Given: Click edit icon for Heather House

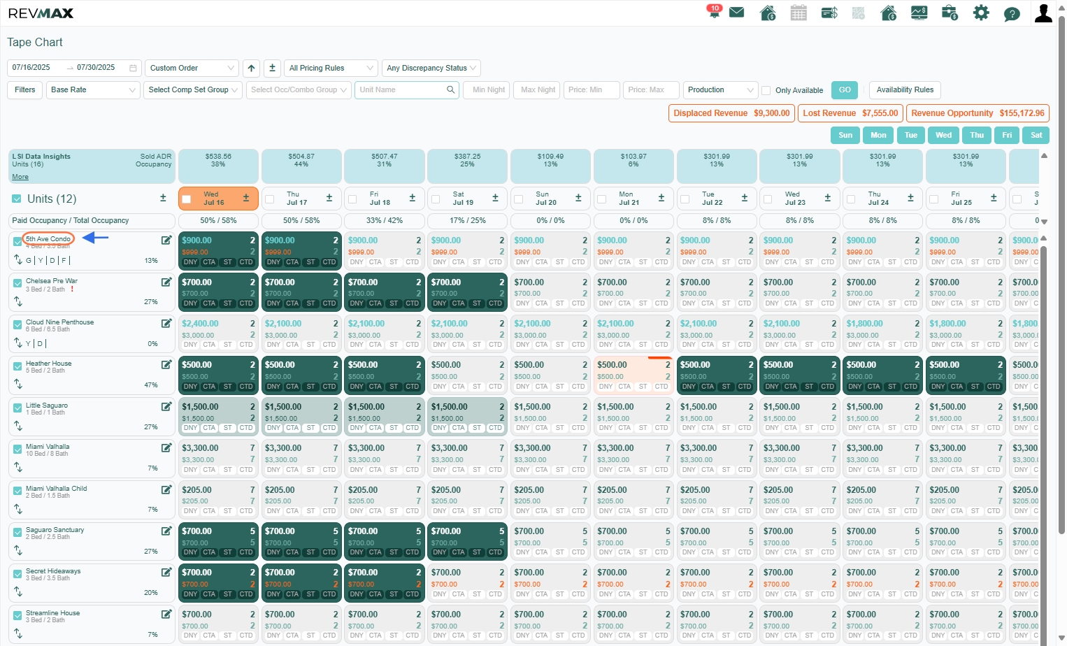Looking at the screenshot, I should click(166, 364).
